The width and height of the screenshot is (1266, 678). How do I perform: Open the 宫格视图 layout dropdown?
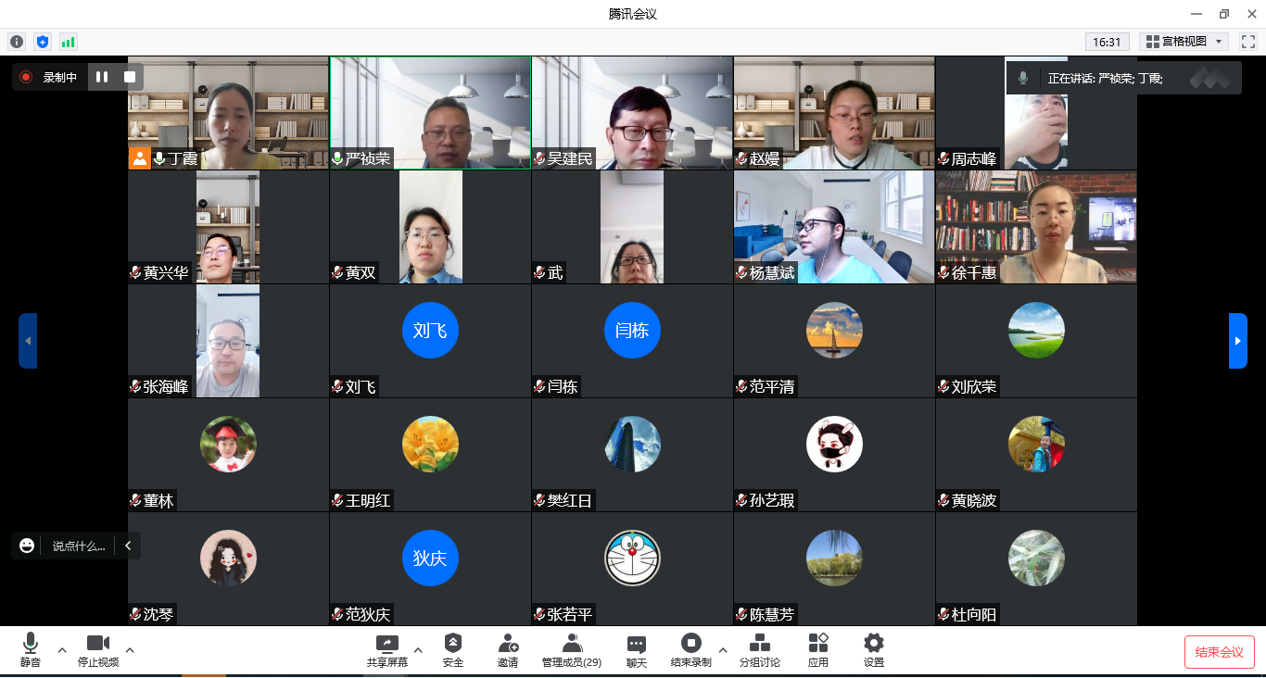pos(1185,42)
